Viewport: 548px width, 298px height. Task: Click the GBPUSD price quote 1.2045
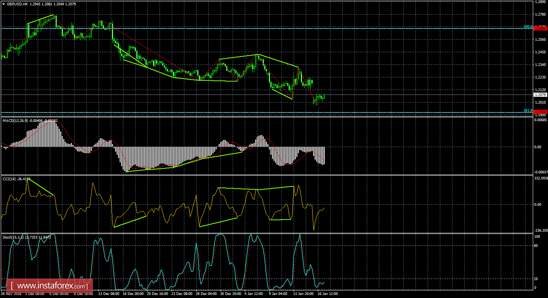[x=35, y=4]
